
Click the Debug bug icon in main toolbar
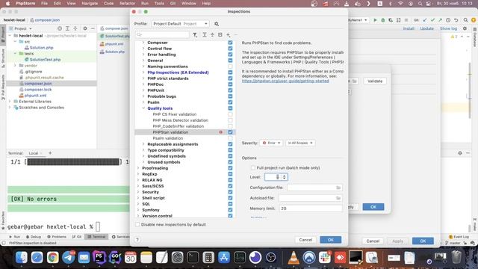point(383,20)
